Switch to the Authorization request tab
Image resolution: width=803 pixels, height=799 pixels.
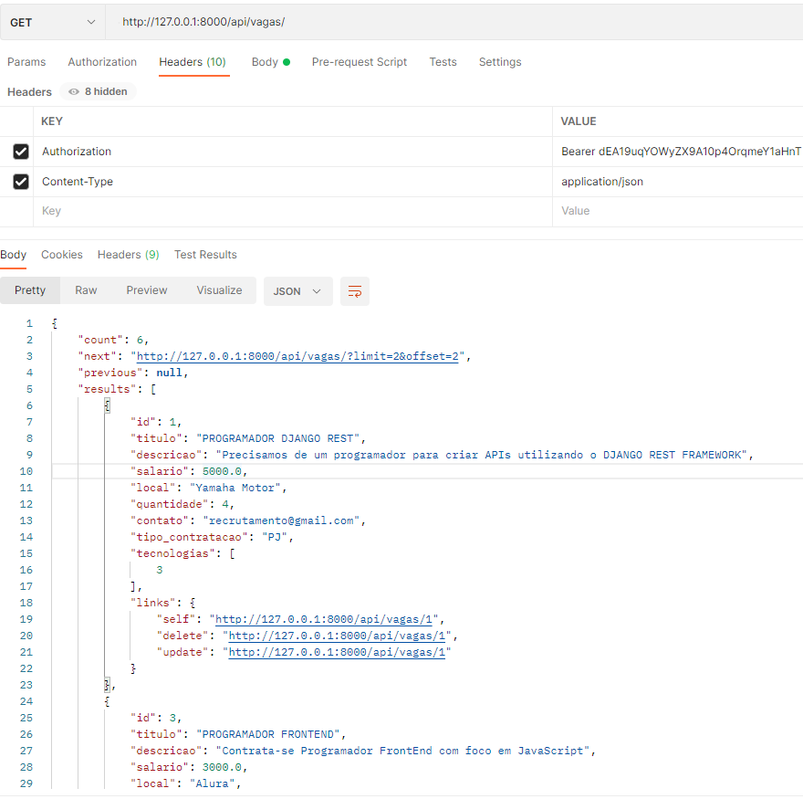point(102,62)
